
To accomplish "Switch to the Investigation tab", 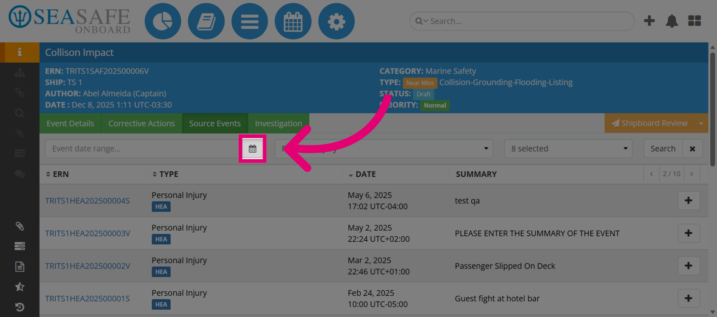I will pyautogui.click(x=278, y=123).
